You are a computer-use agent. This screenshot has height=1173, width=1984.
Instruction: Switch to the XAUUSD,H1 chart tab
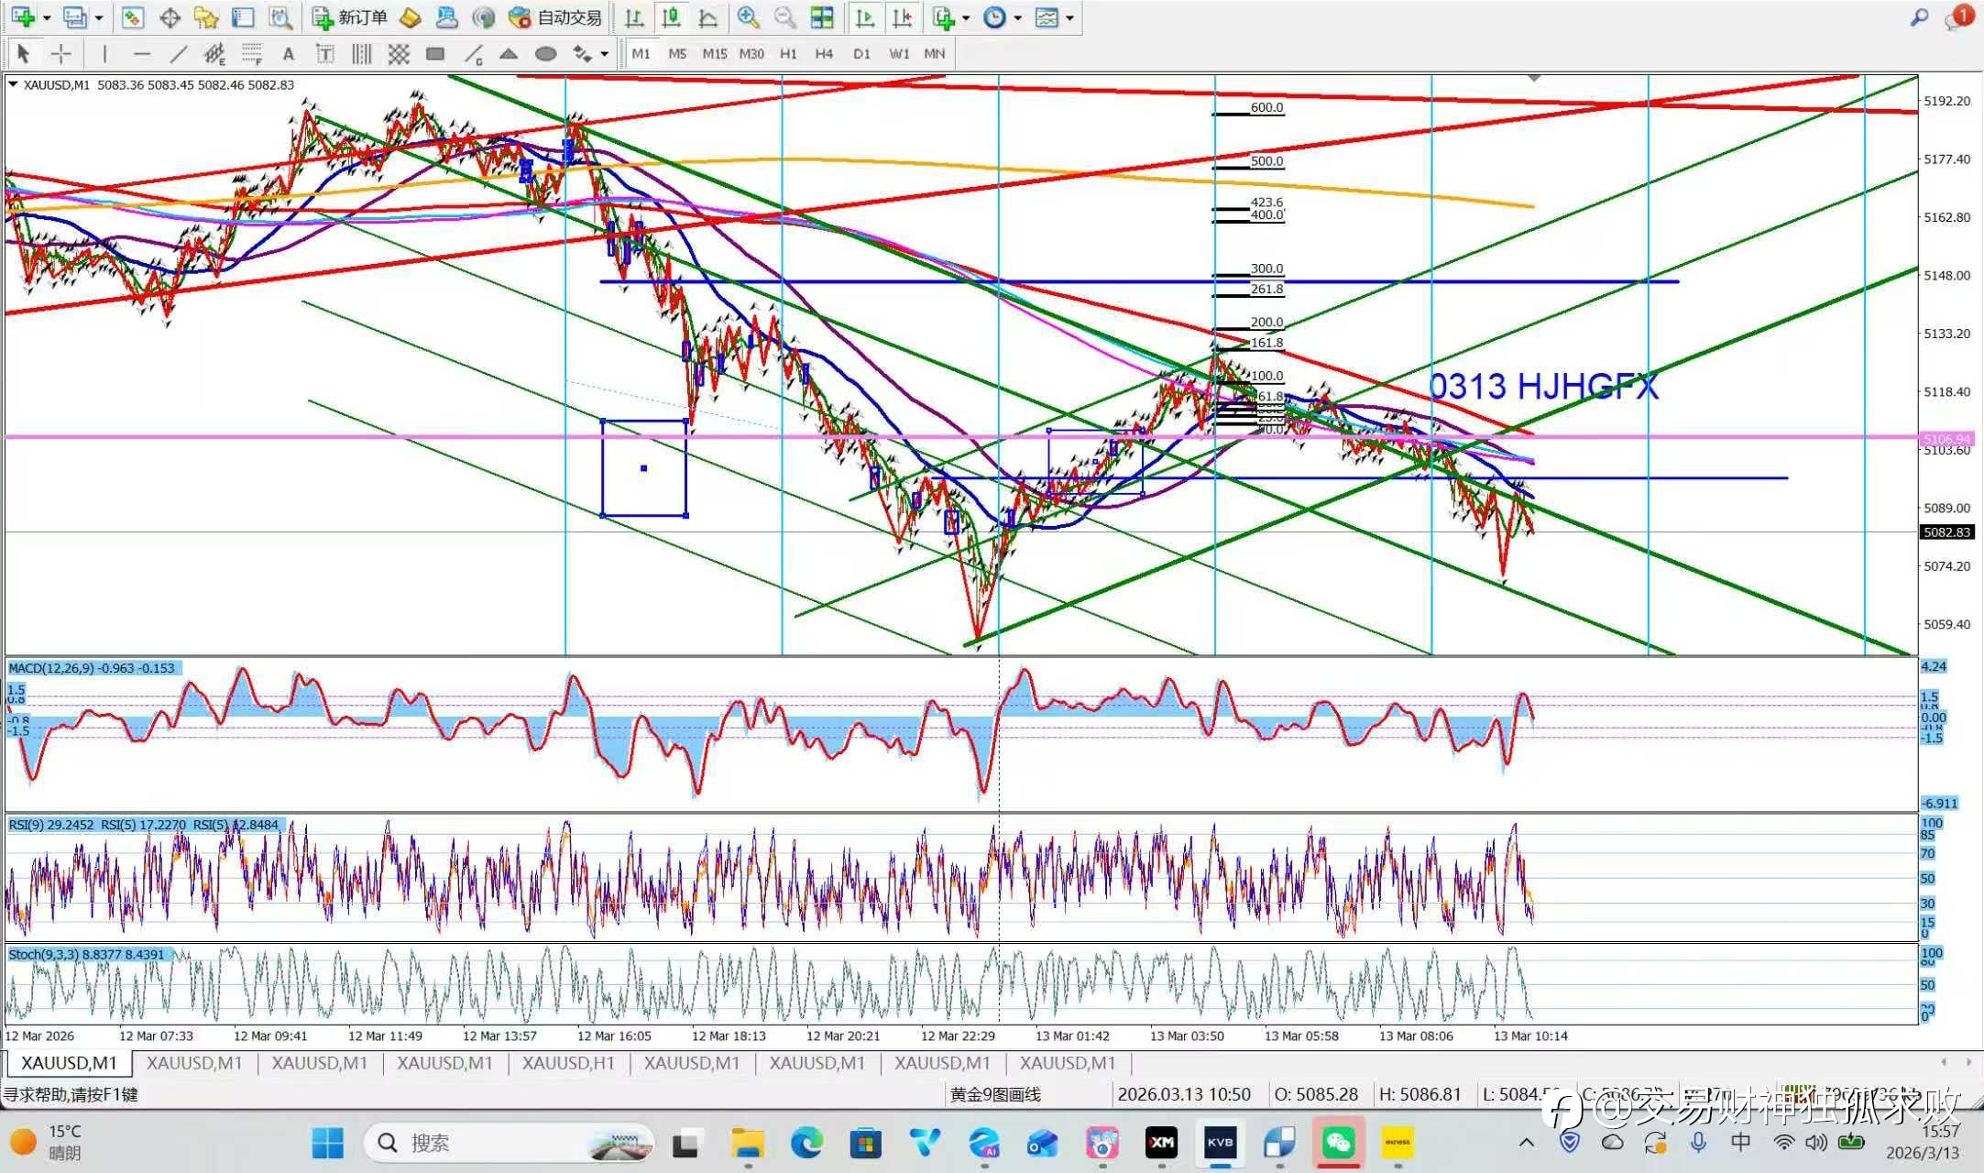(568, 1063)
